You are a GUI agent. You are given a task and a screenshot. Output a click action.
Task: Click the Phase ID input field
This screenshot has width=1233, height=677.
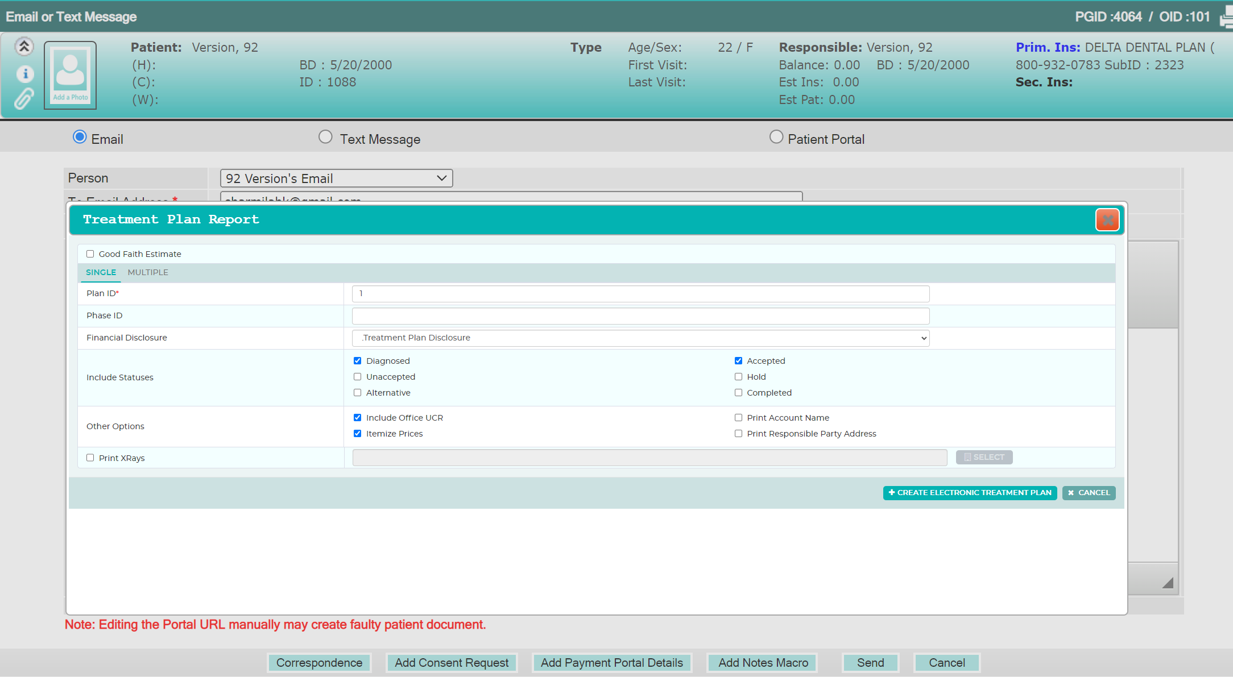[x=640, y=316]
